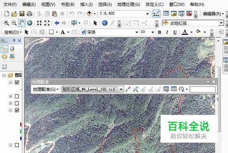This screenshot has height=153, width=228.
Task: Open the 宋体 font dropdown
Action: click(137, 32)
